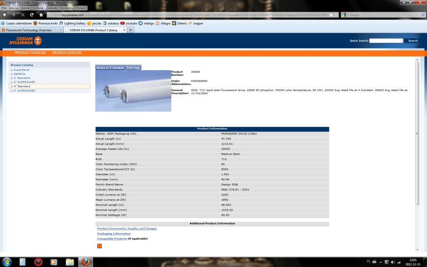Open the Lighting Gallery bookmark
The width and height of the screenshot is (427, 267).
point(73,23)
